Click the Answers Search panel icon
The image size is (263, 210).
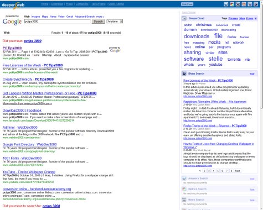184,179
